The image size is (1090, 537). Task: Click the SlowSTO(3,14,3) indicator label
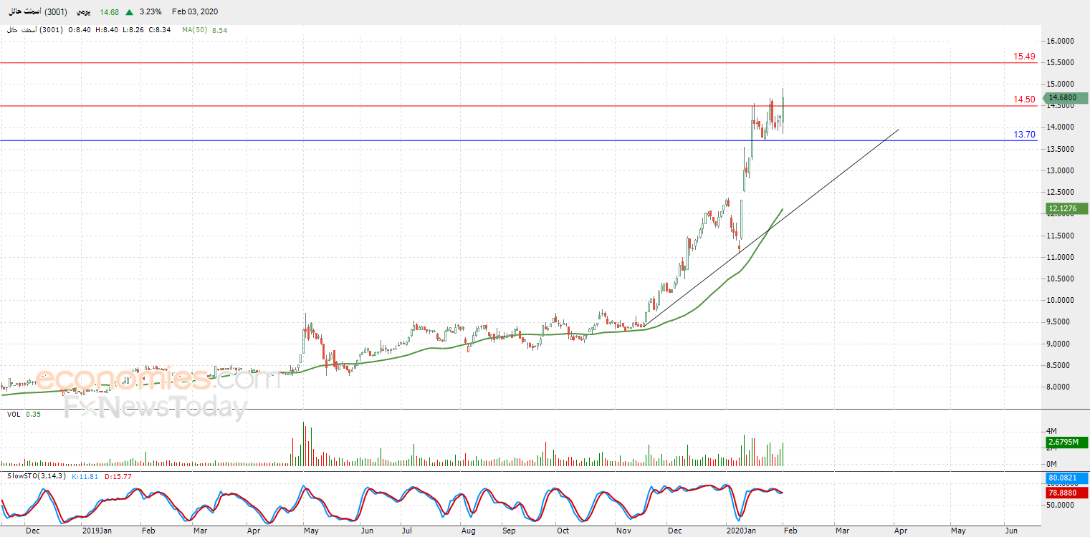(35, 476)
